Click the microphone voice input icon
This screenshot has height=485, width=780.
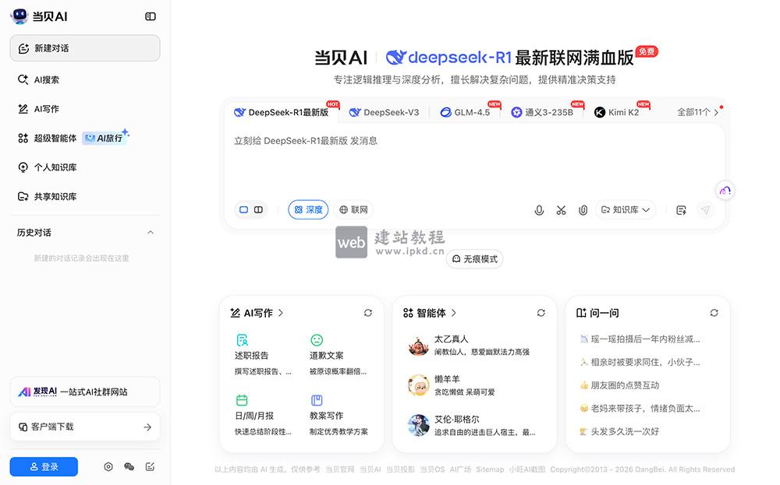[x=539, y=209]
